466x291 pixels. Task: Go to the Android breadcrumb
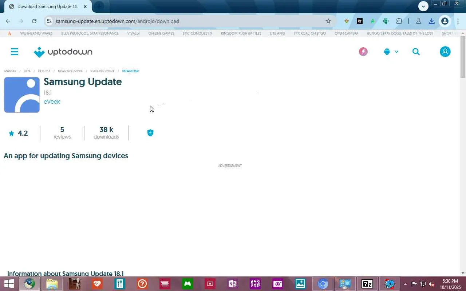coord(10,71)
